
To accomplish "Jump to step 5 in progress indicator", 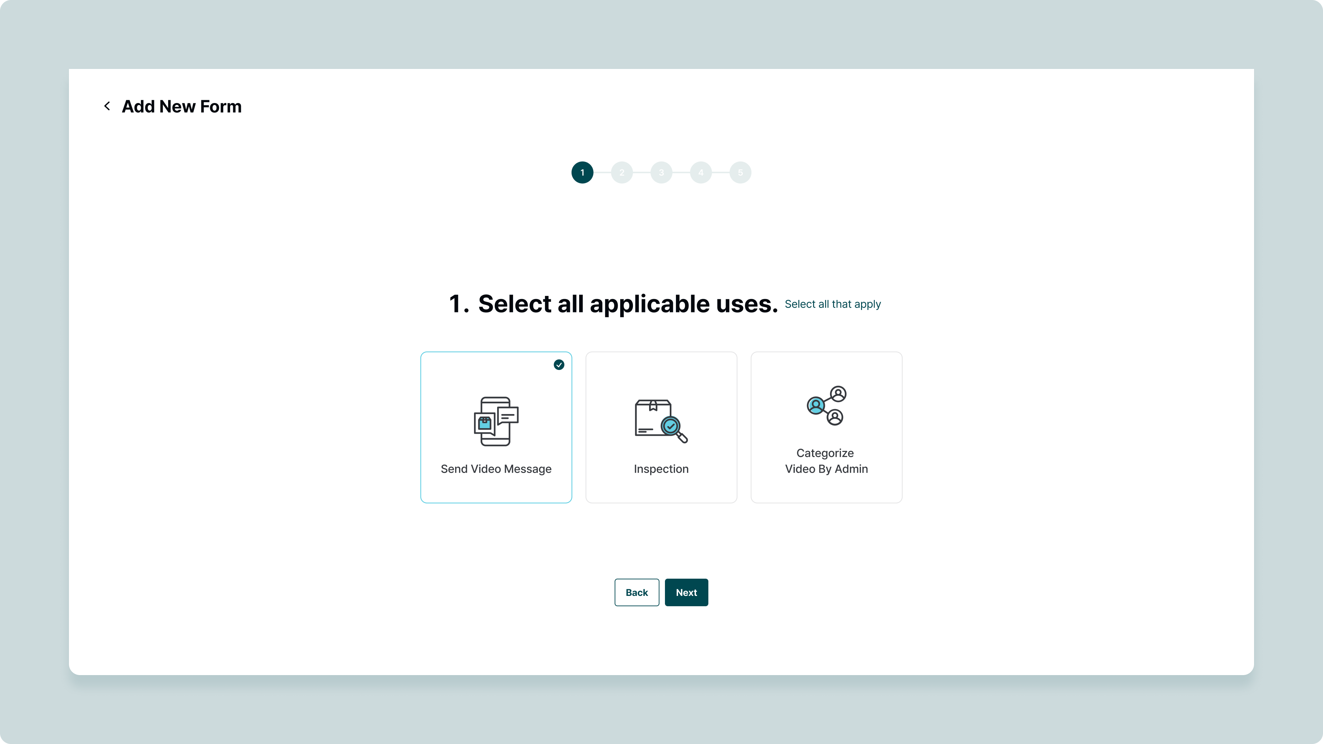I will click(x=740, y=173).
